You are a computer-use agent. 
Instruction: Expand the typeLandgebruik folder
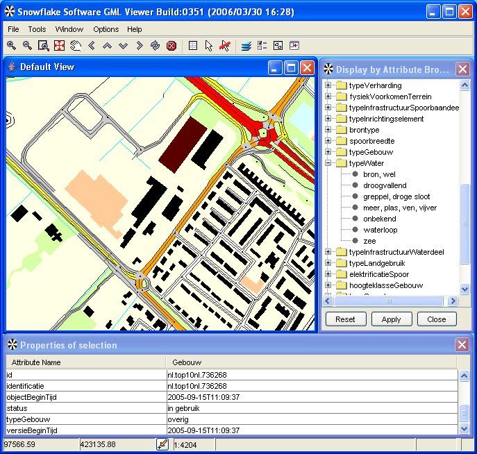[328, 263]
